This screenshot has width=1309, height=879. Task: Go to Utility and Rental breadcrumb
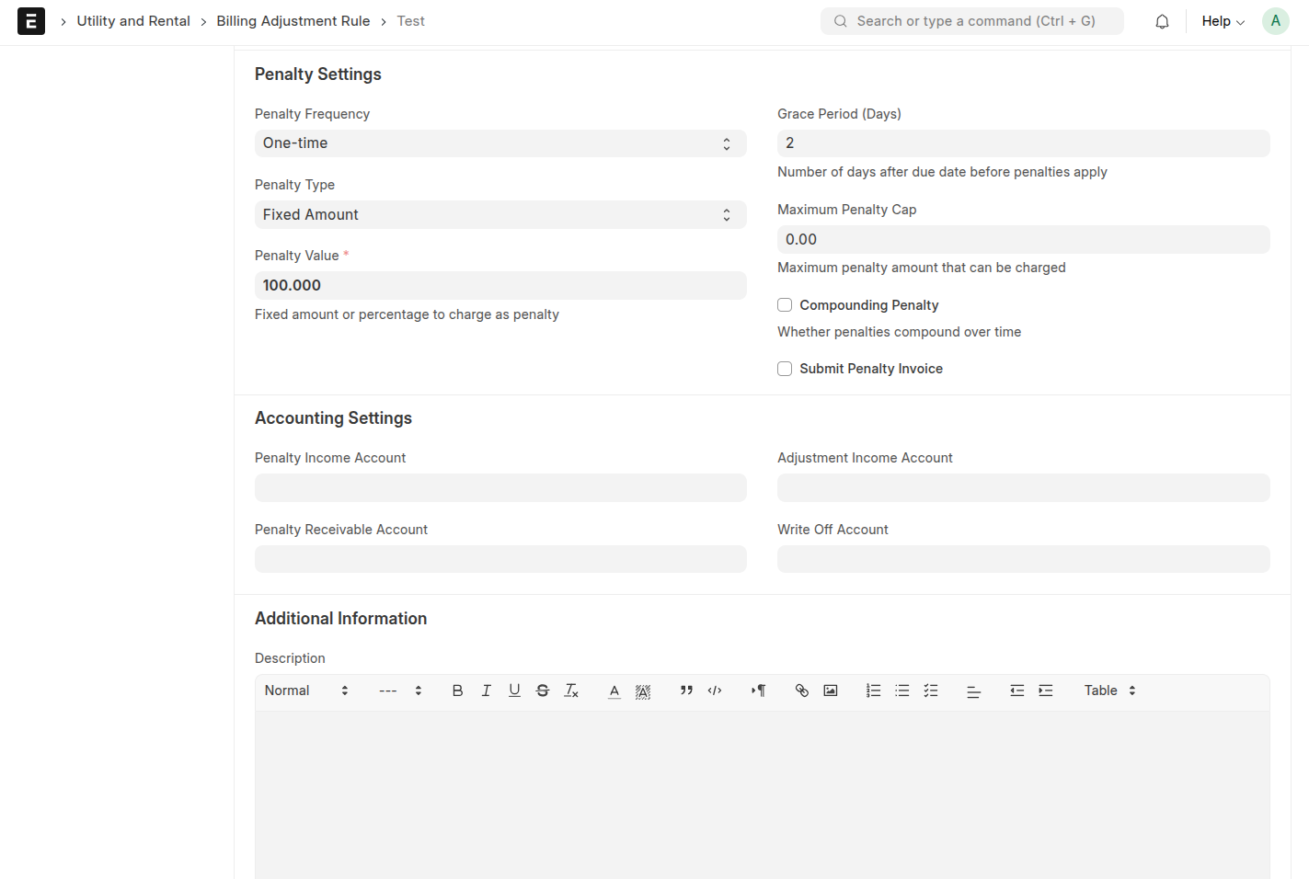point(133,21)
